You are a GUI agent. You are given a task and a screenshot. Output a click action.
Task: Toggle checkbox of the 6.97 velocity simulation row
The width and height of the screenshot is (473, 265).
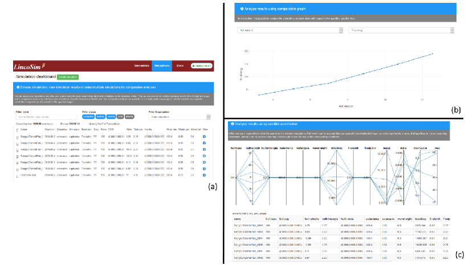click(x=18, y=170)
